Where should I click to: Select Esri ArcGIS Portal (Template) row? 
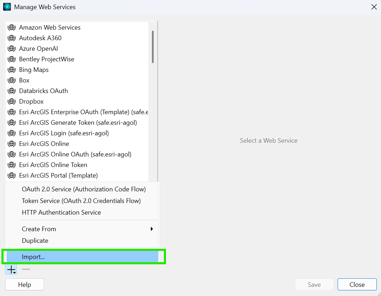point(77,175)
